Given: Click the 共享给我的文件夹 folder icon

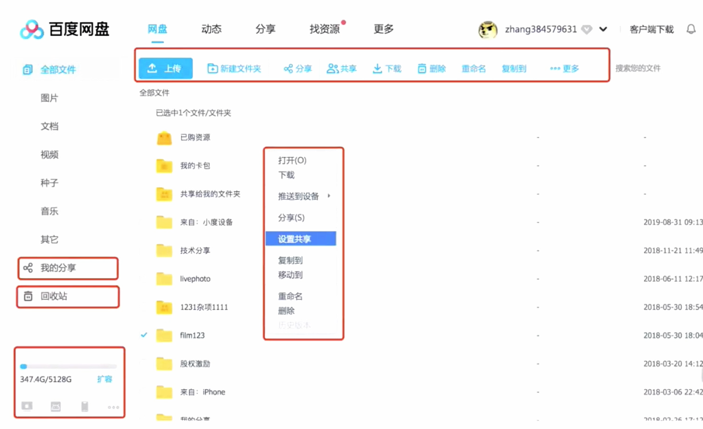Looking at the screenshot, I should coord(164,194).
